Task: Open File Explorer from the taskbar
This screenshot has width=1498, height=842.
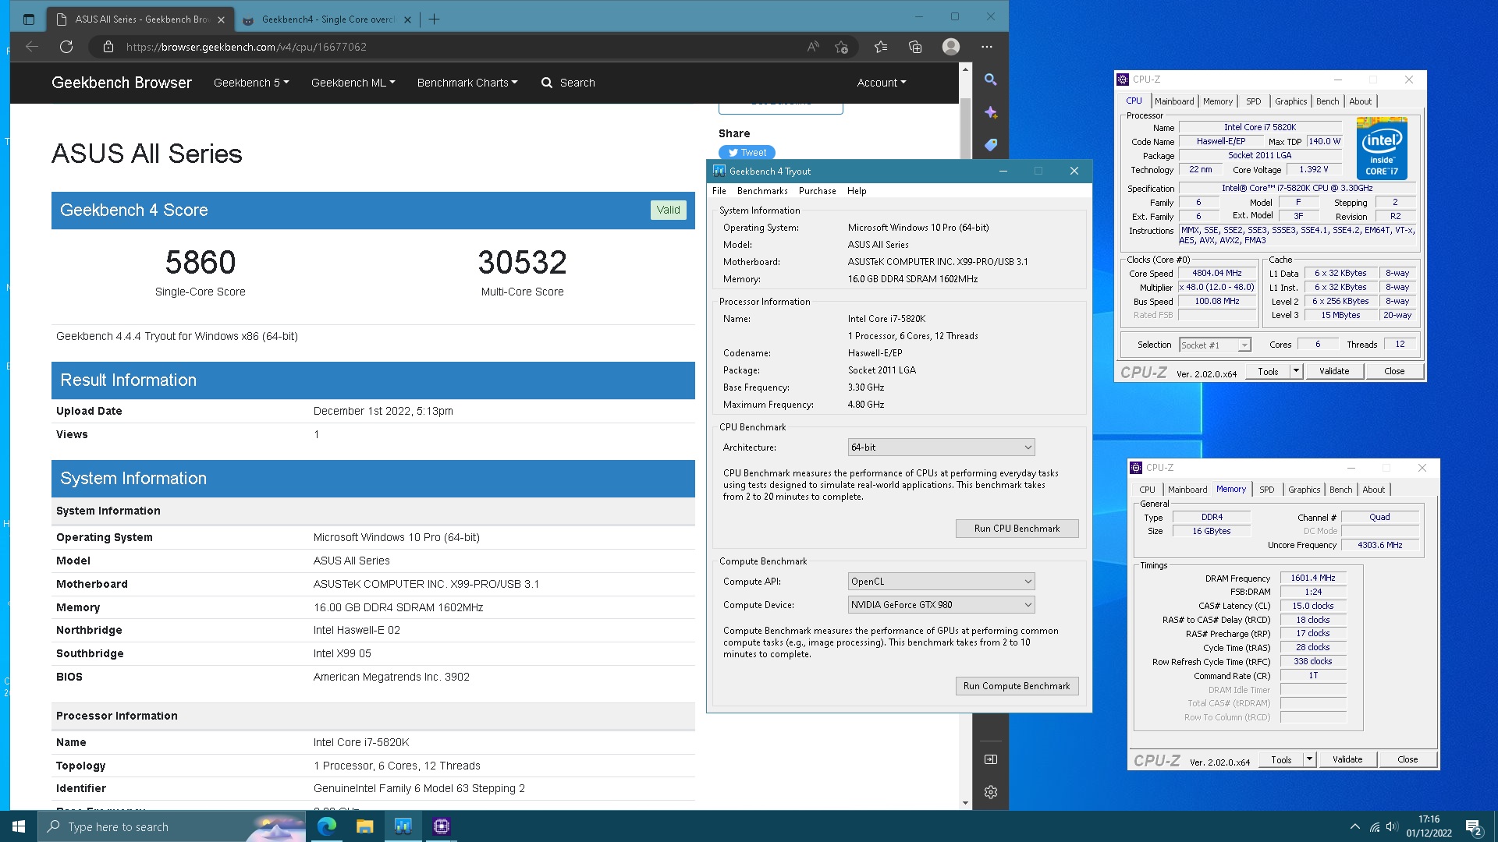Action: pyautogui.click(x=365, y=826)
